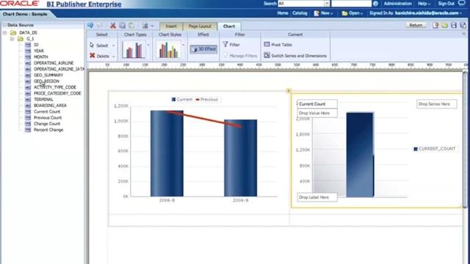Click the Save disk icon
The image size is (470, 264).
pos(454,26)
